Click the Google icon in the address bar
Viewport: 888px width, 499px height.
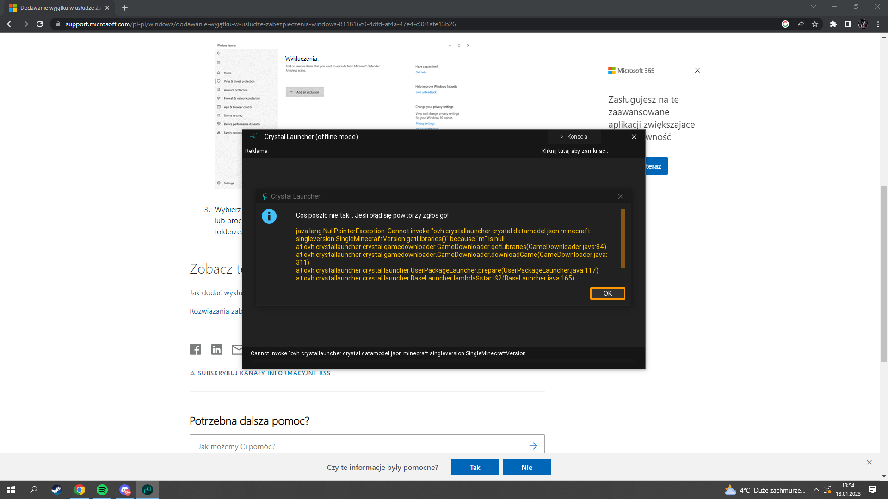point(785,24)
